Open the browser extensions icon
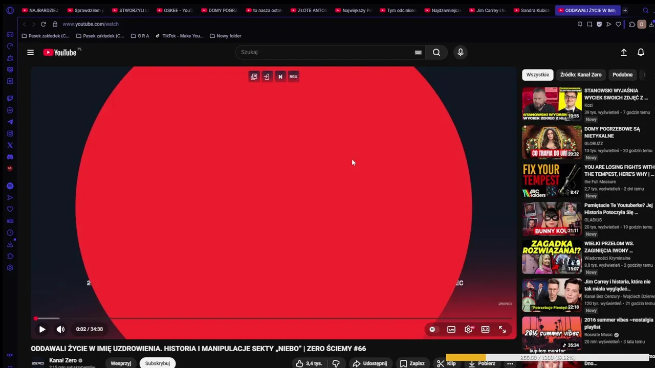Viewport: 655px width, 368px height. 632,24
